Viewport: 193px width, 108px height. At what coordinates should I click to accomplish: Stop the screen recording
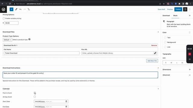click(190, 54)
